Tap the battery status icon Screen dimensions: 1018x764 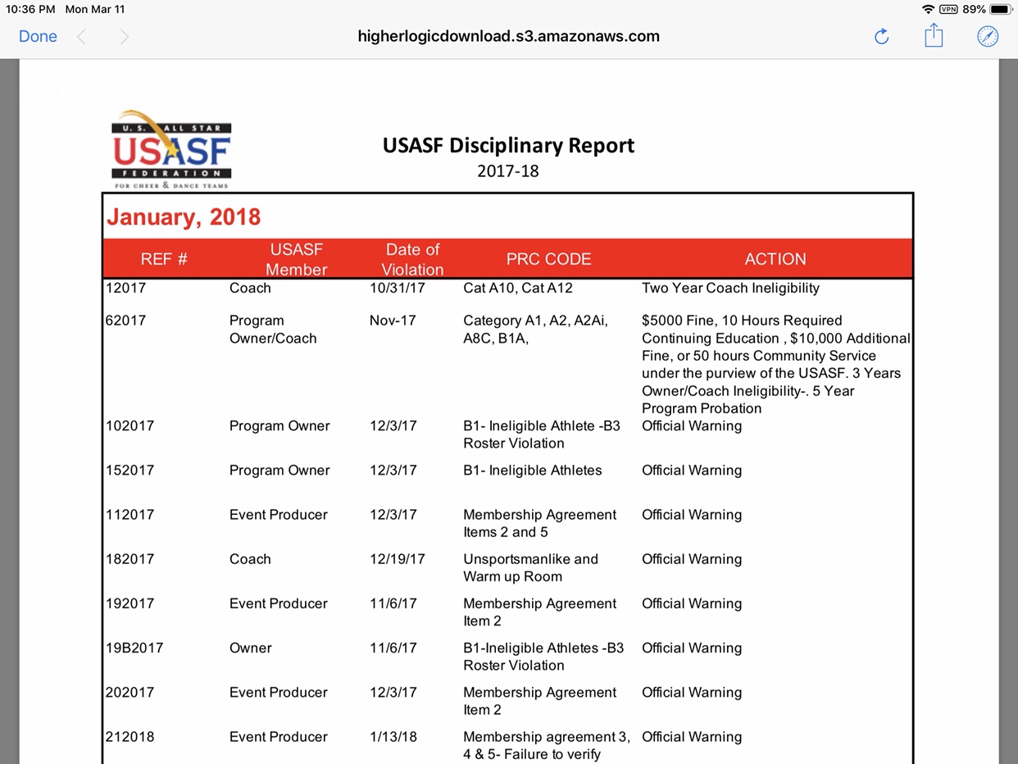[x=1001, y=9]
